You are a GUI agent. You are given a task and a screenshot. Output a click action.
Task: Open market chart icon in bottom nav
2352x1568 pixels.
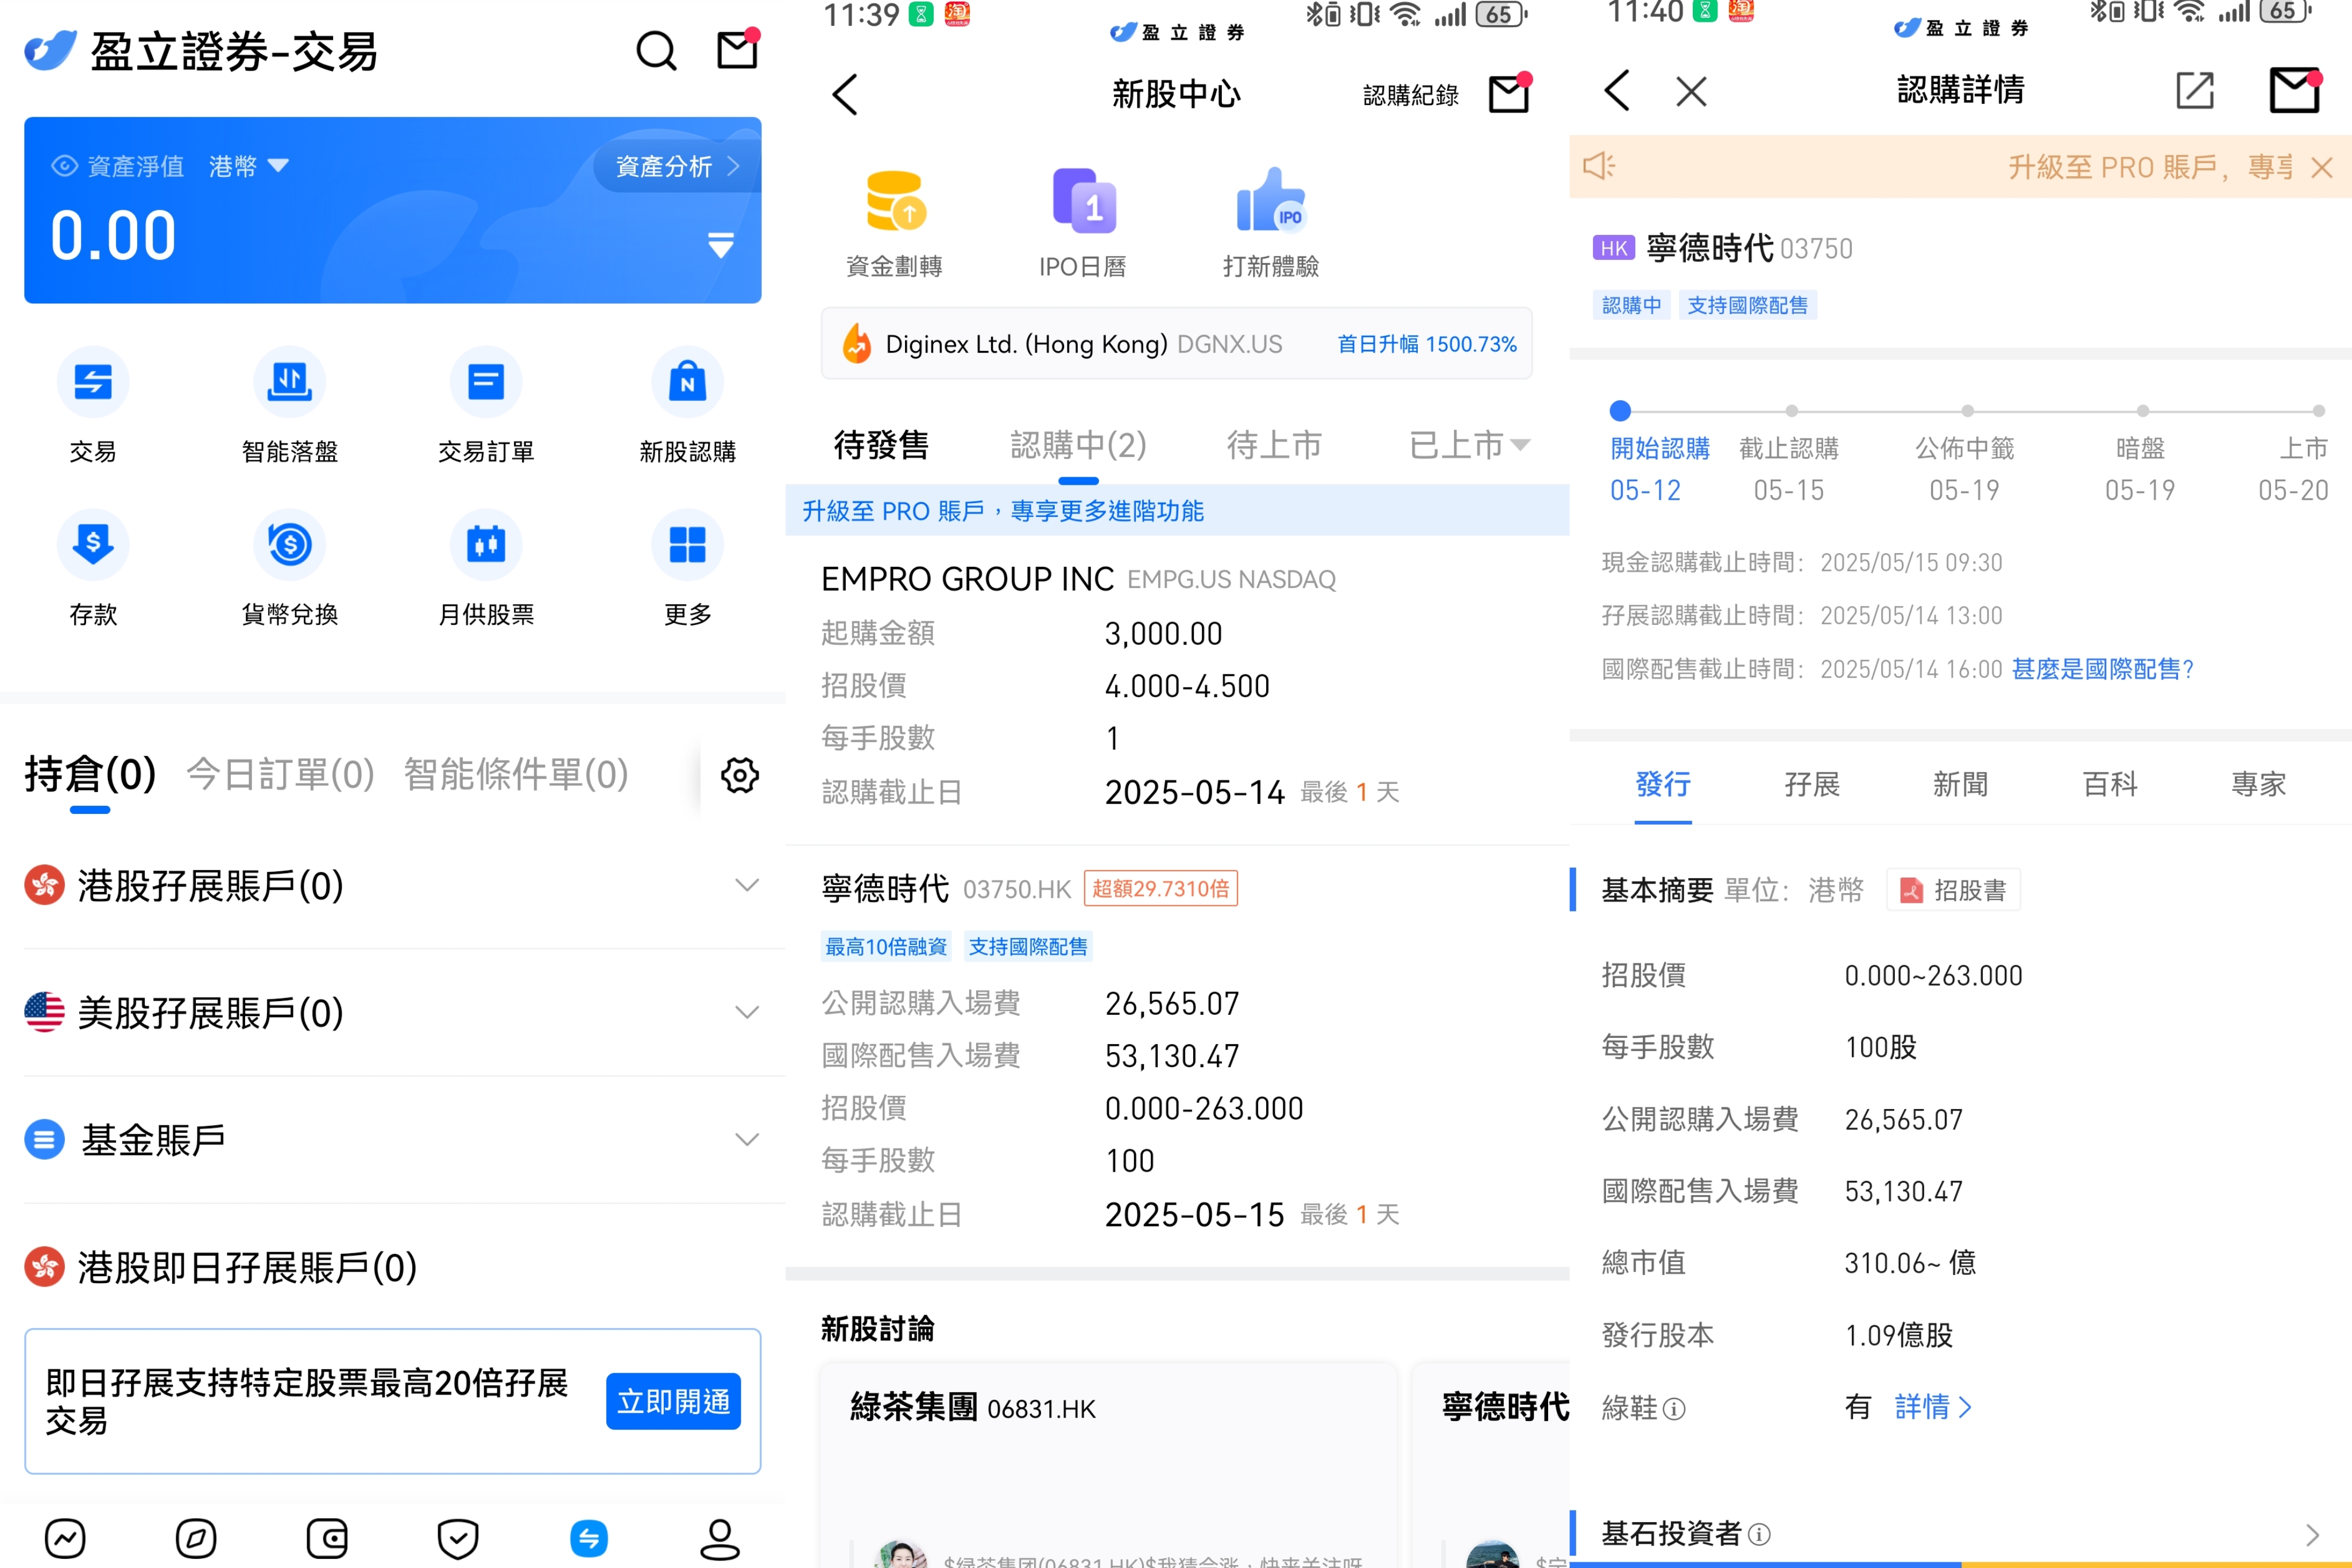click(x=65, y=1538)
